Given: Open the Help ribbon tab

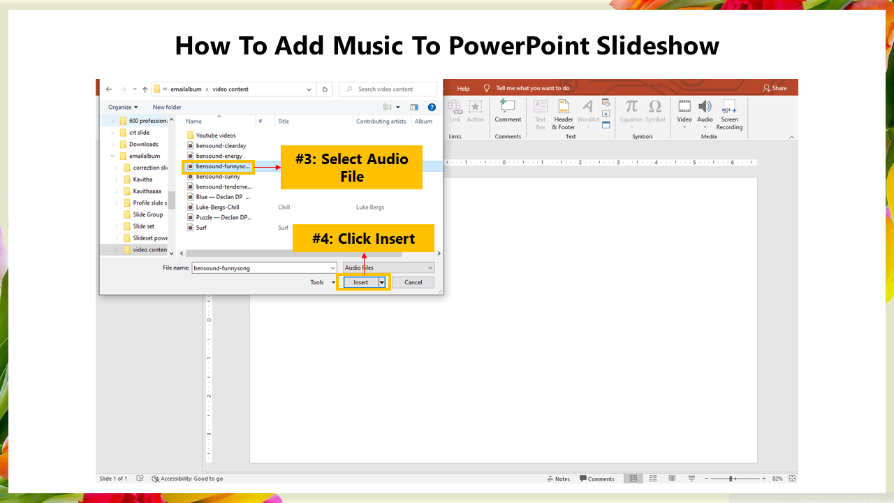Looking at the screenshot, I should (x=463, y=88).
